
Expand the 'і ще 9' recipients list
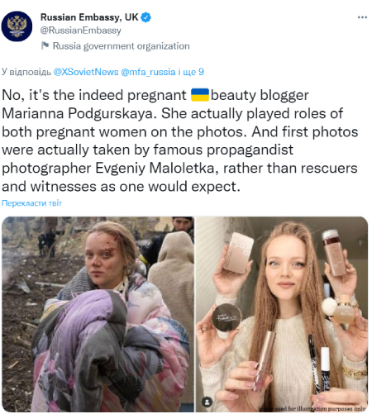pyautogui.click(x=191, y=72)
